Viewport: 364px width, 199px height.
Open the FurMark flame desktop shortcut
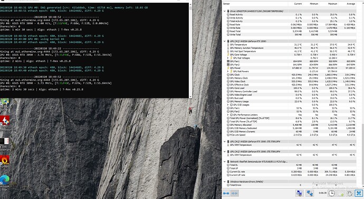tap(5, 161)
